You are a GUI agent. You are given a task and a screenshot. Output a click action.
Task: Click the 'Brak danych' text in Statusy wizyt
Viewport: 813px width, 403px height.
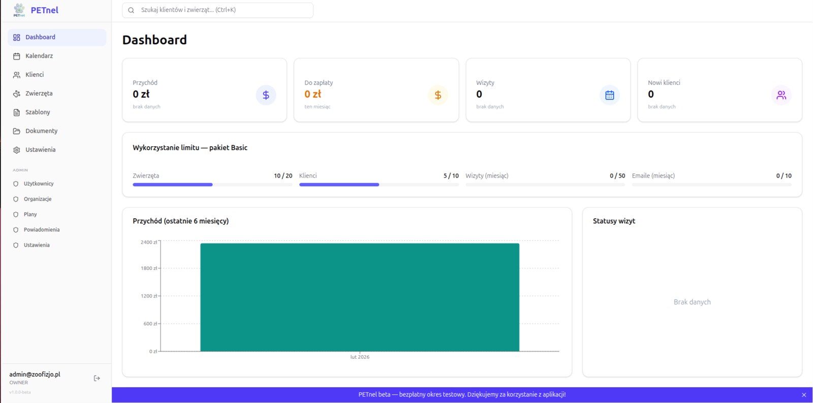(692, 302)
